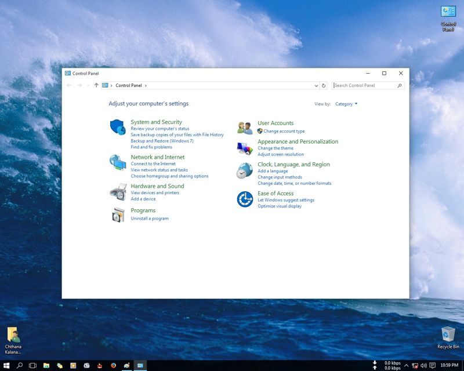Click the User Accounts people icon

(245, 128)
